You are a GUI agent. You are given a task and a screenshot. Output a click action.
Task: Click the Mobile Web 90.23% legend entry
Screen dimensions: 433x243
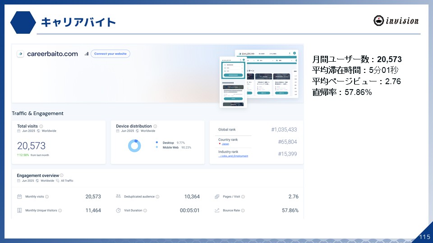(x=177, y=148)
